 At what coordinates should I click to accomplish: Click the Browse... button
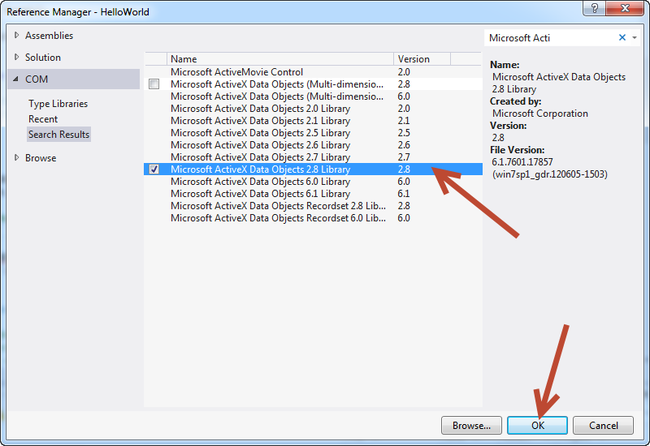pos(471,425)
